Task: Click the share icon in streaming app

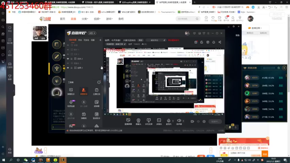Action: [220, 42]
